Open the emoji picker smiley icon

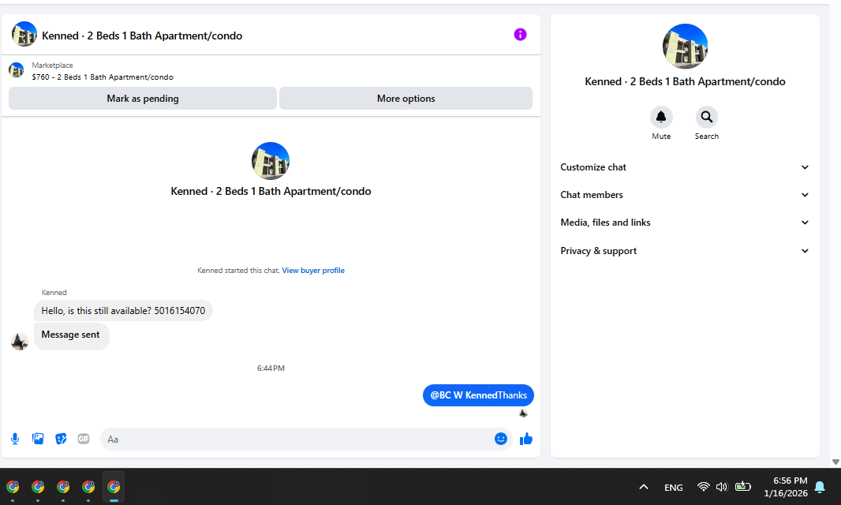tap(500, 439)
